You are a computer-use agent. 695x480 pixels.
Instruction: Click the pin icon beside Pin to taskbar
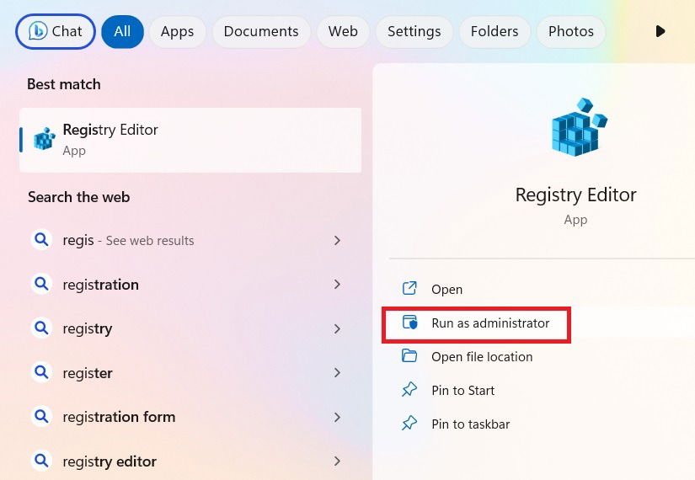409,423
